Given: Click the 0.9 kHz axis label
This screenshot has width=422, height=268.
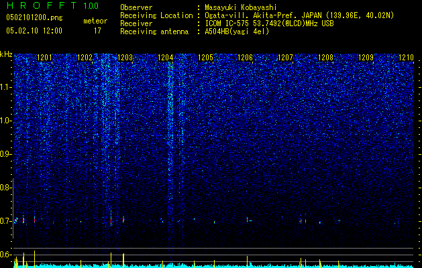Looking at the screenshot, I should tap(5, 154).
